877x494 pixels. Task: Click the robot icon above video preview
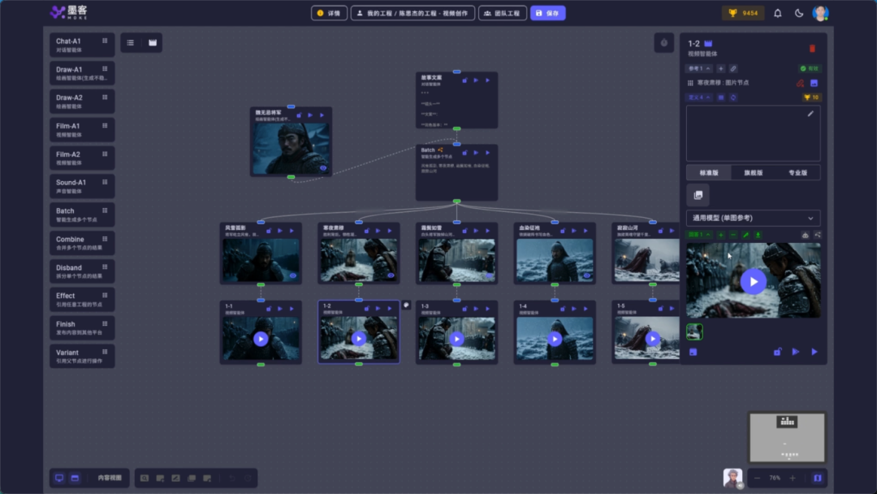click(x=806, y=235)
